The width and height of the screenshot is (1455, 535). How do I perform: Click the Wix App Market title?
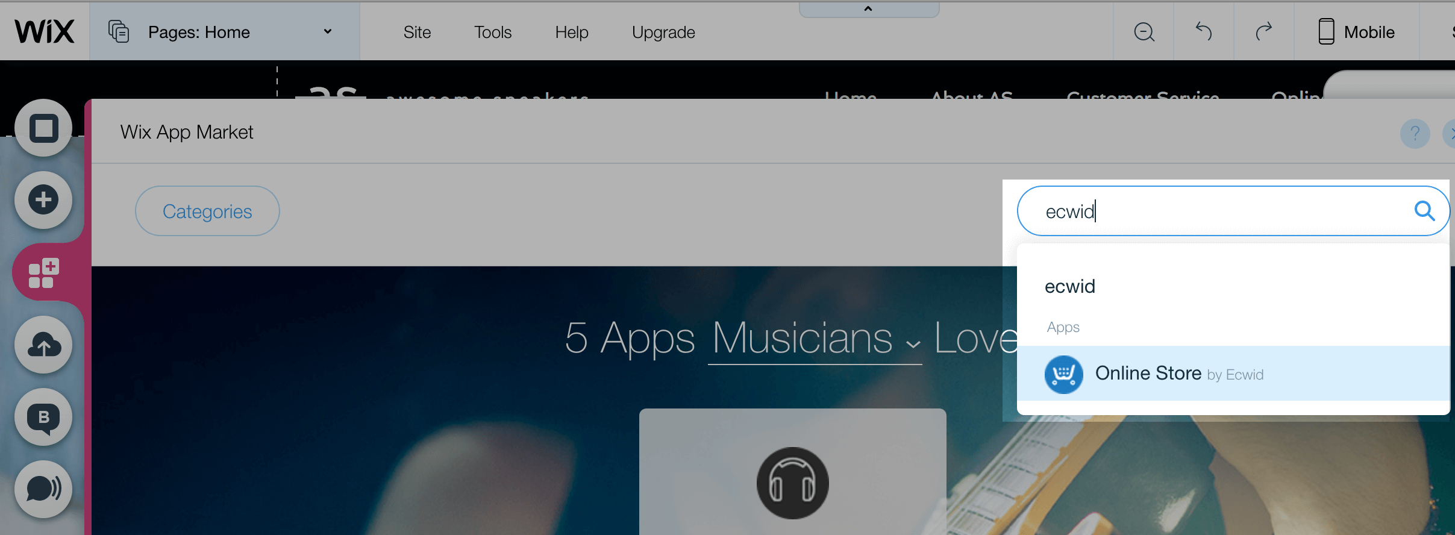coord(187,132)
